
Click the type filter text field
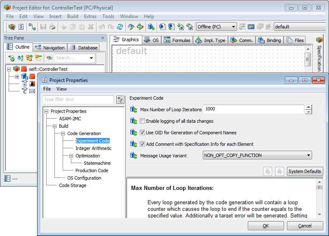[x=78, y=99]
